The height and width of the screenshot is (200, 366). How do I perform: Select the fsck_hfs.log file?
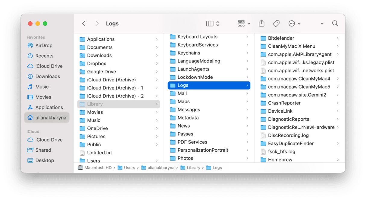[x=299, y=152]
